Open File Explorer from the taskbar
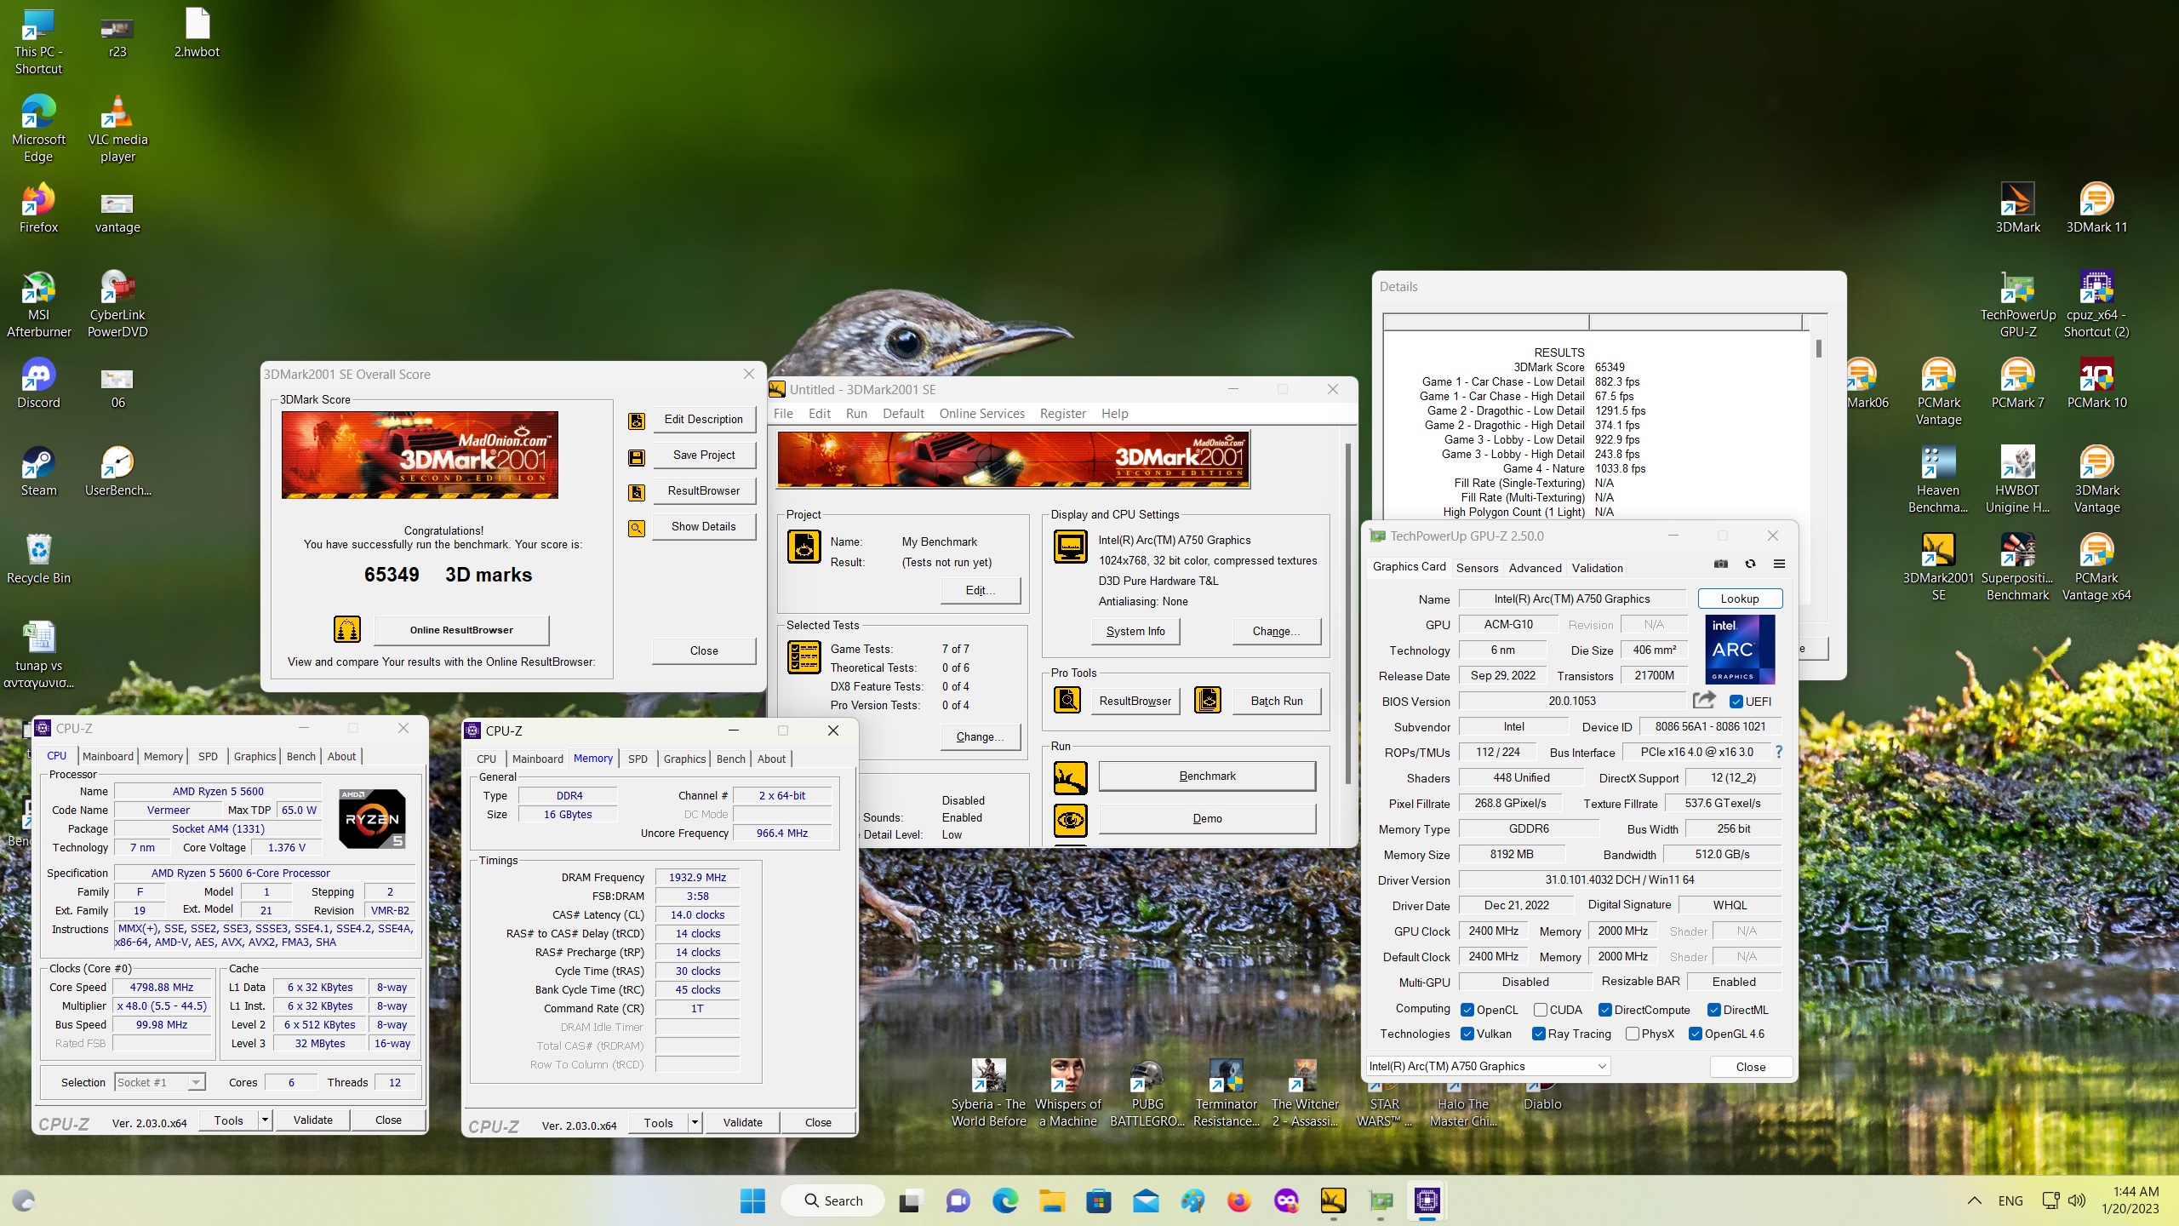 pos(1052,1200)
